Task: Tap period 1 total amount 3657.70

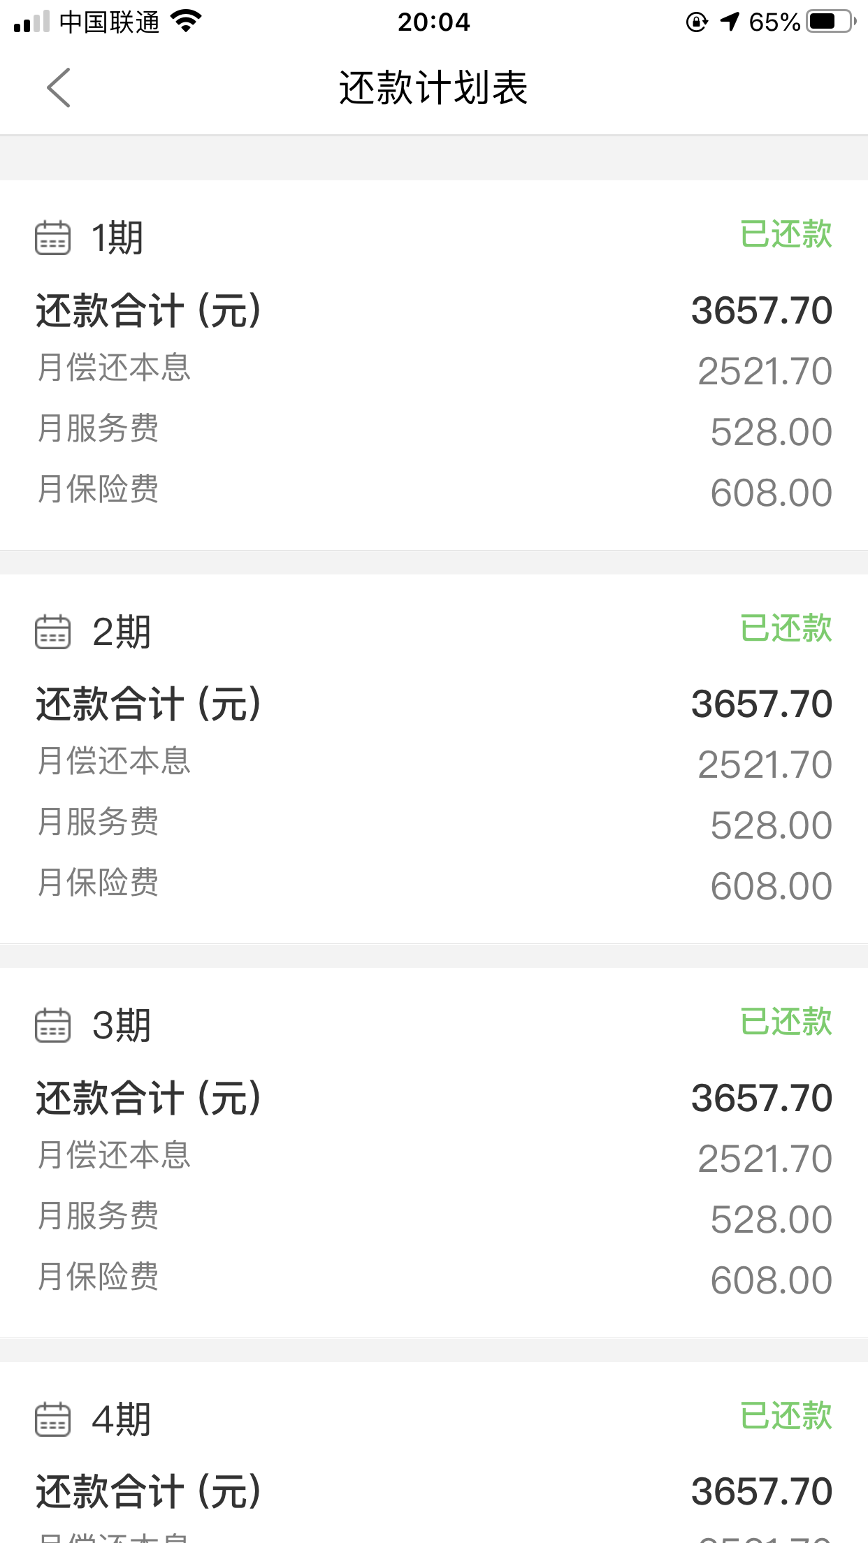Action: pyautogui.click(x=761, y=310)
